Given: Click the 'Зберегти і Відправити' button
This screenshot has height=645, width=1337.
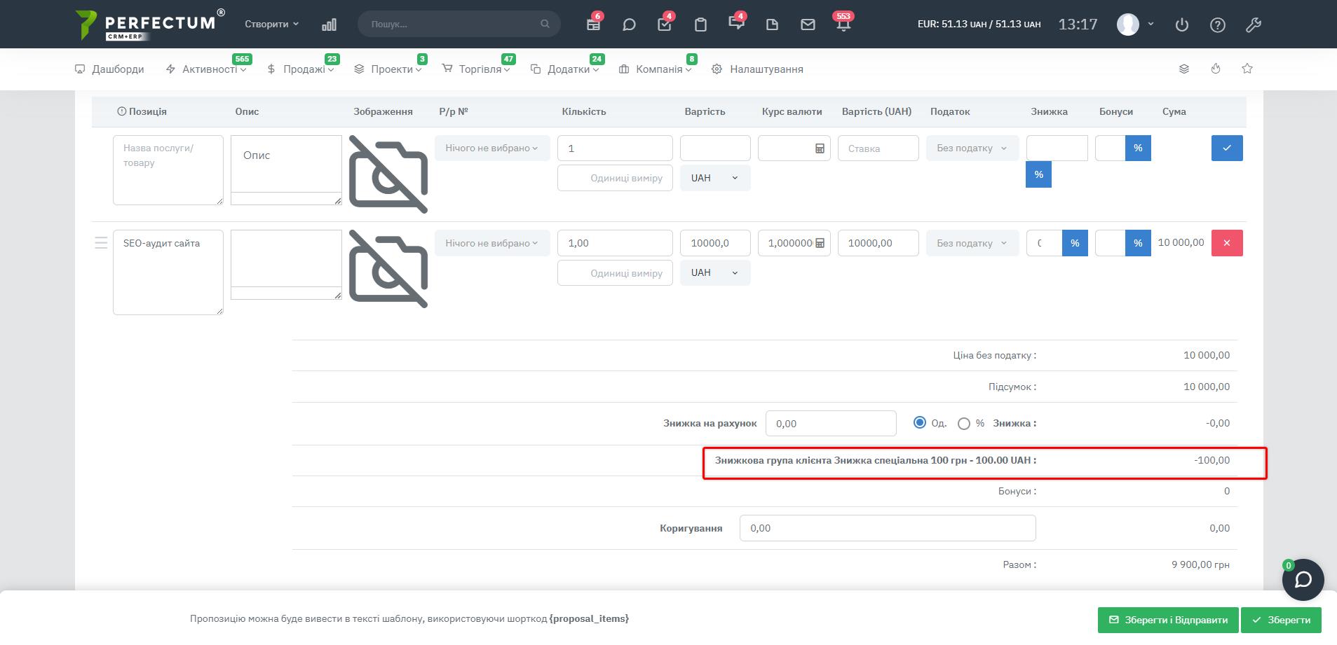Looking at the screenshot, I should (1168, 620).
